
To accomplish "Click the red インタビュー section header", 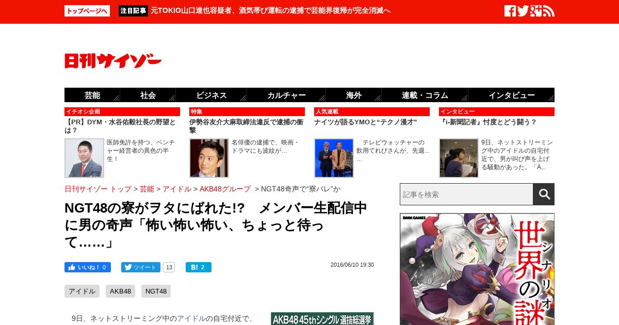I will coord(497,111).
